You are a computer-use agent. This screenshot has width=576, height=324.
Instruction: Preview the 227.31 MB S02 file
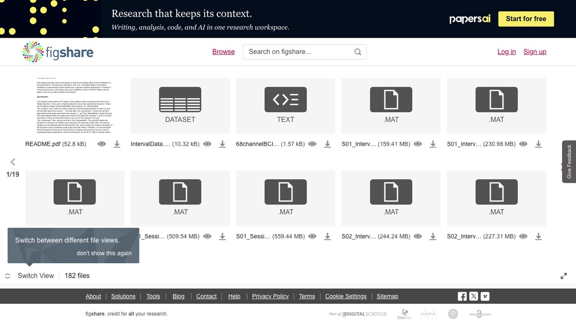[x=523, y=236]
